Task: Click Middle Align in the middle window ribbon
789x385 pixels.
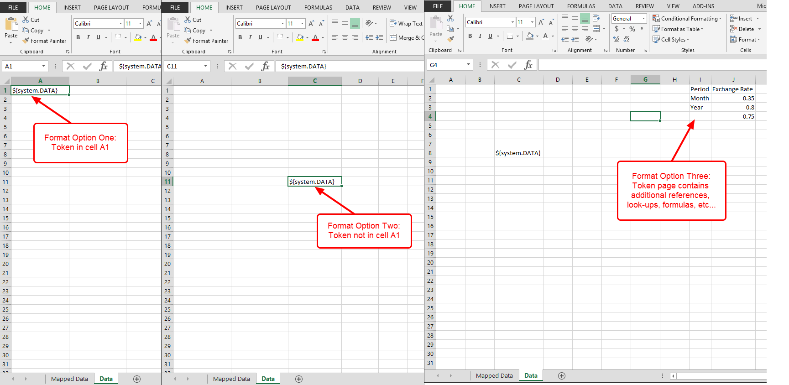Action: click(x=345, y=23)
